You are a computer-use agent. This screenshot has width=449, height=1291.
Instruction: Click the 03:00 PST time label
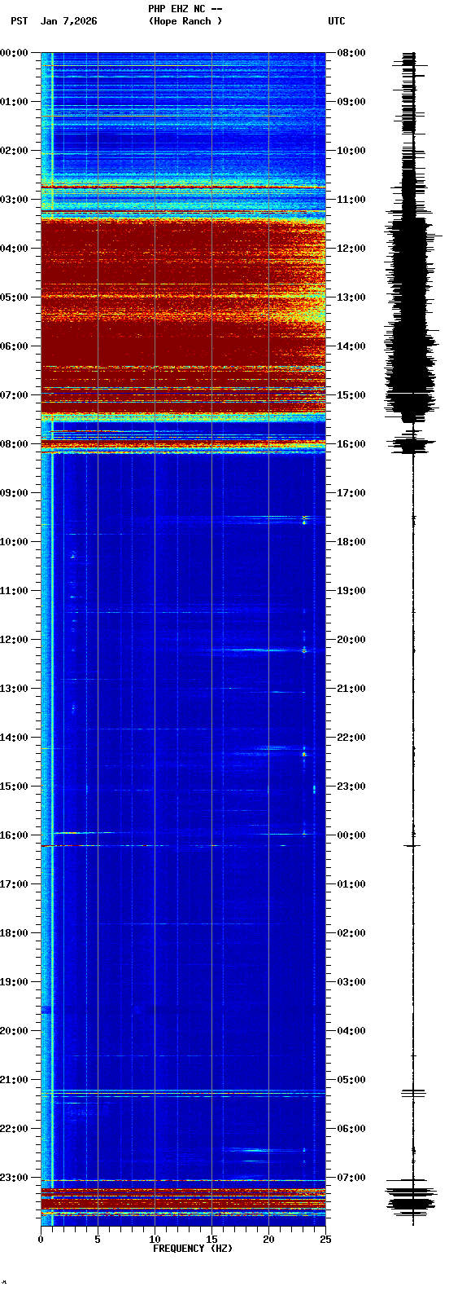click(15, 200)
